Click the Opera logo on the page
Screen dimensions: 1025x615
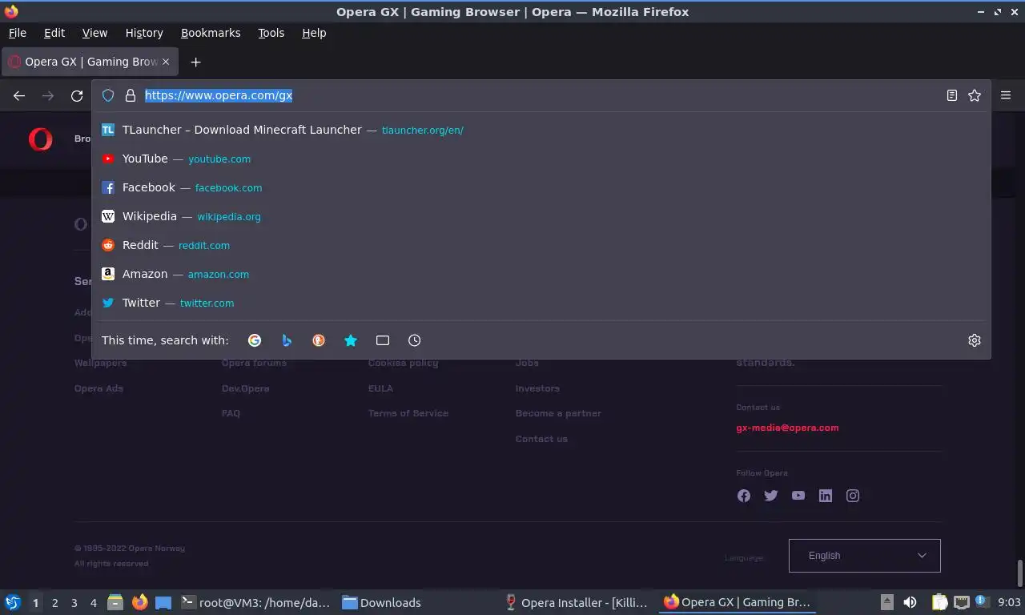[40, 139]
